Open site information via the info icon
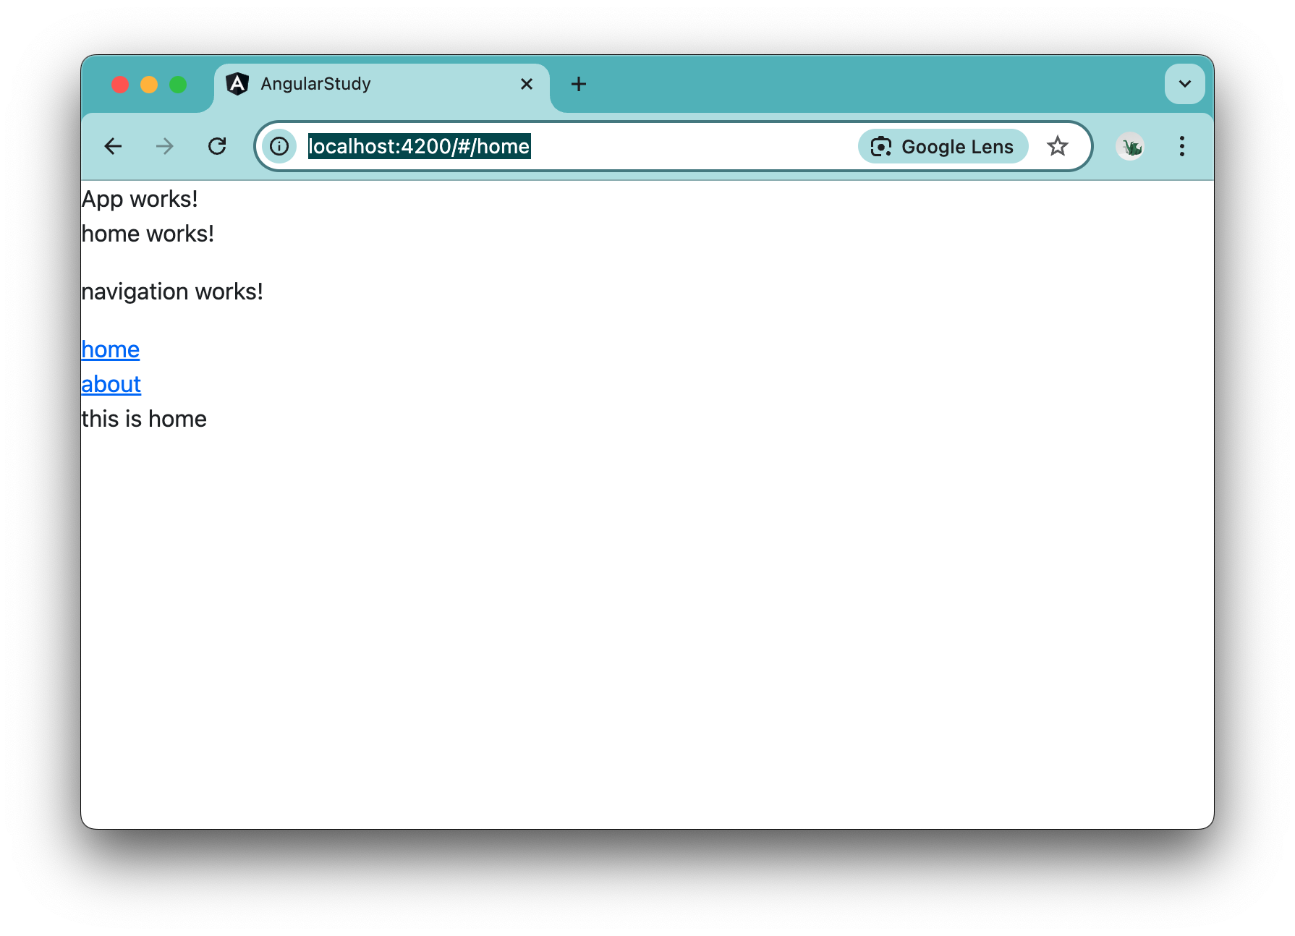 click(x=279, y=146)
